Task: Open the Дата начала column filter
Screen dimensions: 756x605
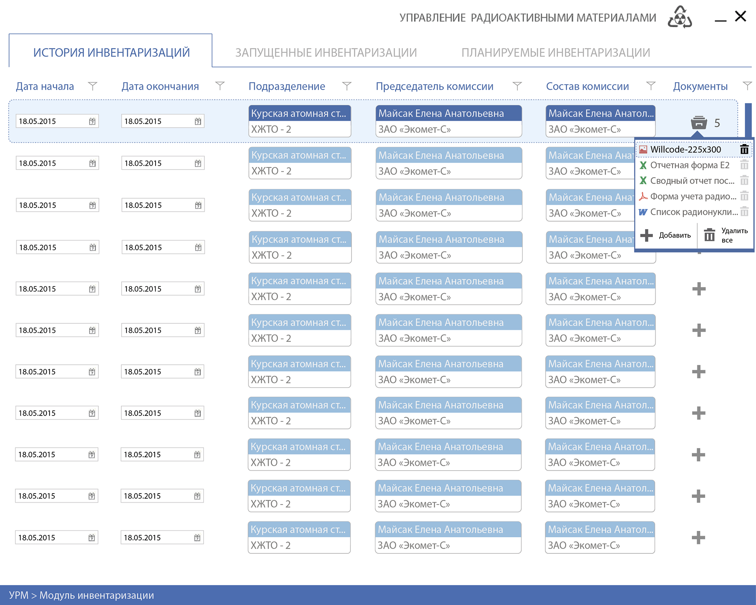Action: 93,86
